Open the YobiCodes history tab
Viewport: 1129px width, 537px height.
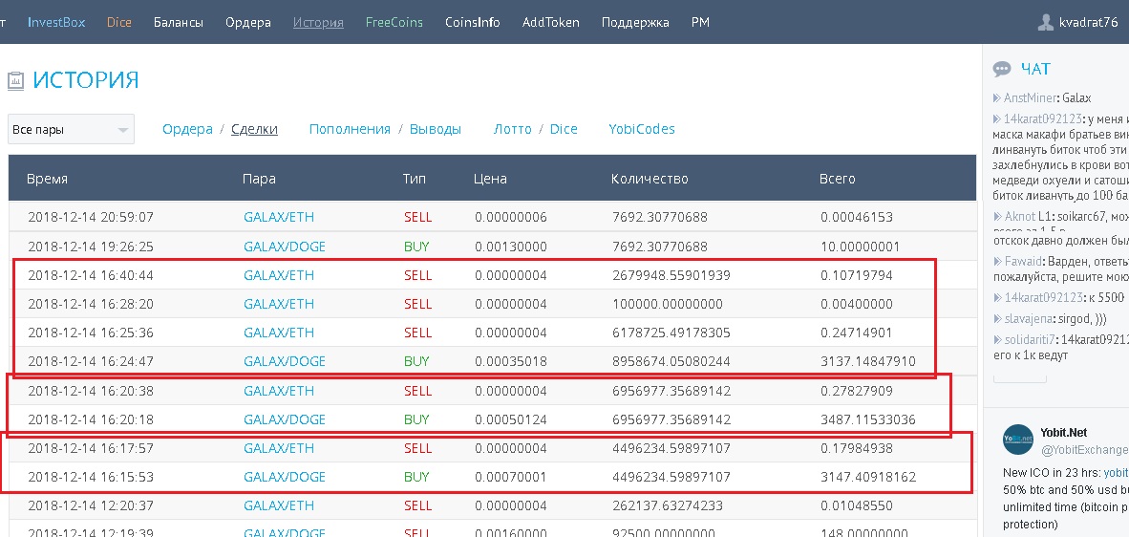(642, 130)
